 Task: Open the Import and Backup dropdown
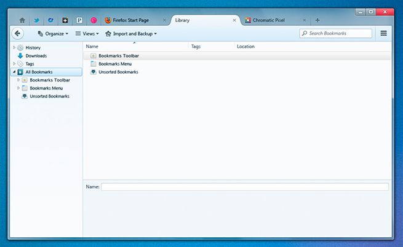tap(131, 34)
